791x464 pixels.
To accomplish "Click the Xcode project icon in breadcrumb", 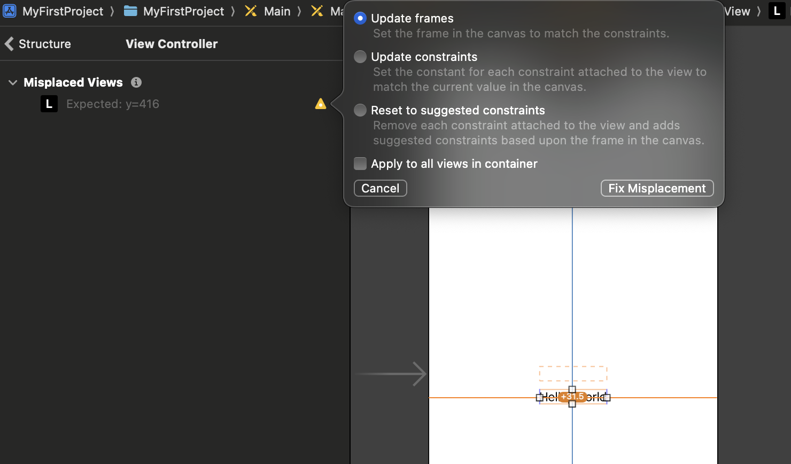I will tap(9, 11).
